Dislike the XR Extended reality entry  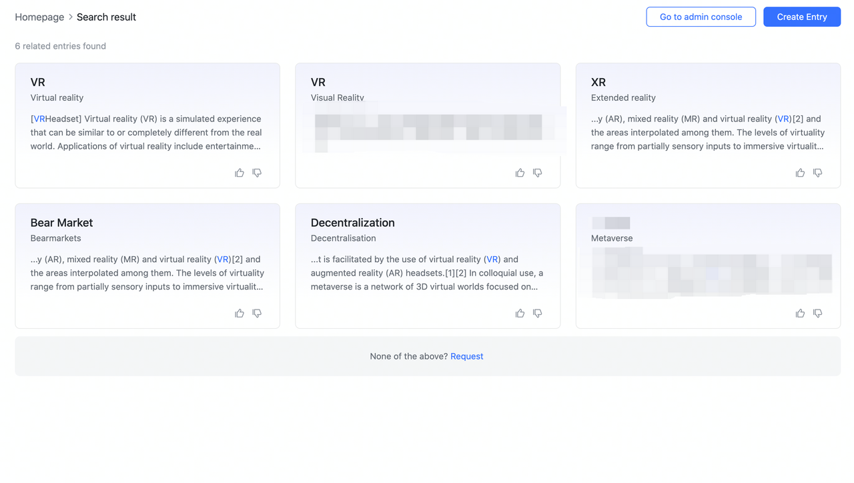click(817, 172)
